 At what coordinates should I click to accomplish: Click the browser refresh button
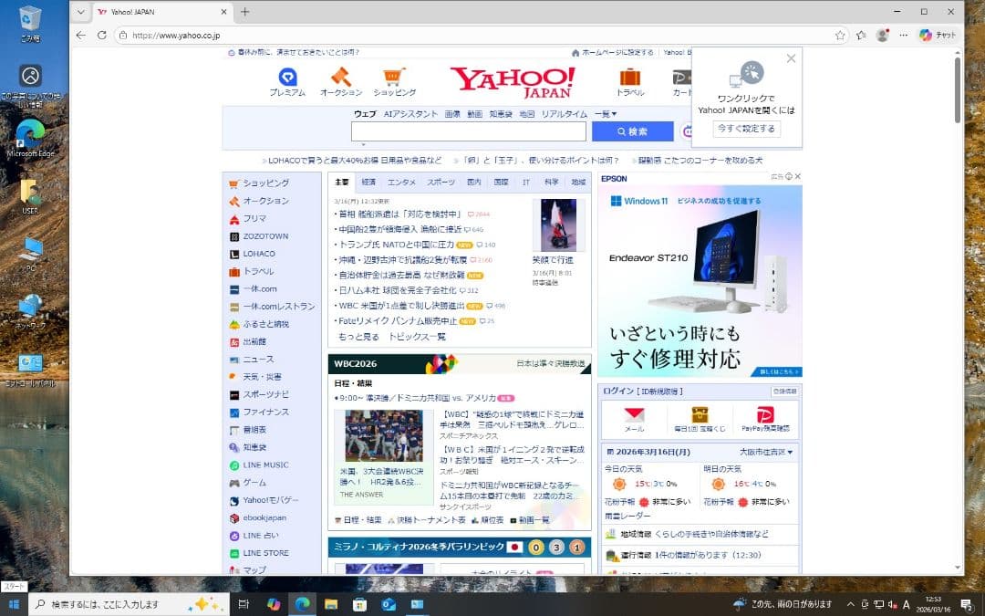(x=102, y=36)
